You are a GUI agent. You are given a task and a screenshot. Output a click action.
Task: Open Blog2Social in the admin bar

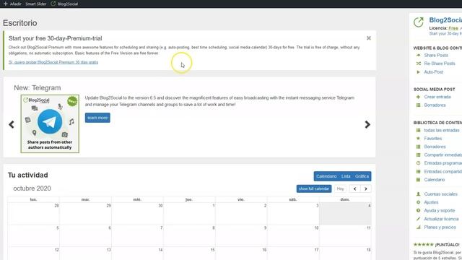pos(68,4)
